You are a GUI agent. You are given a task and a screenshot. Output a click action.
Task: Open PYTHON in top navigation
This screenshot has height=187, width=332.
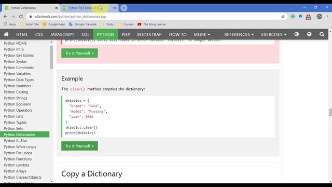click(105, 34)
